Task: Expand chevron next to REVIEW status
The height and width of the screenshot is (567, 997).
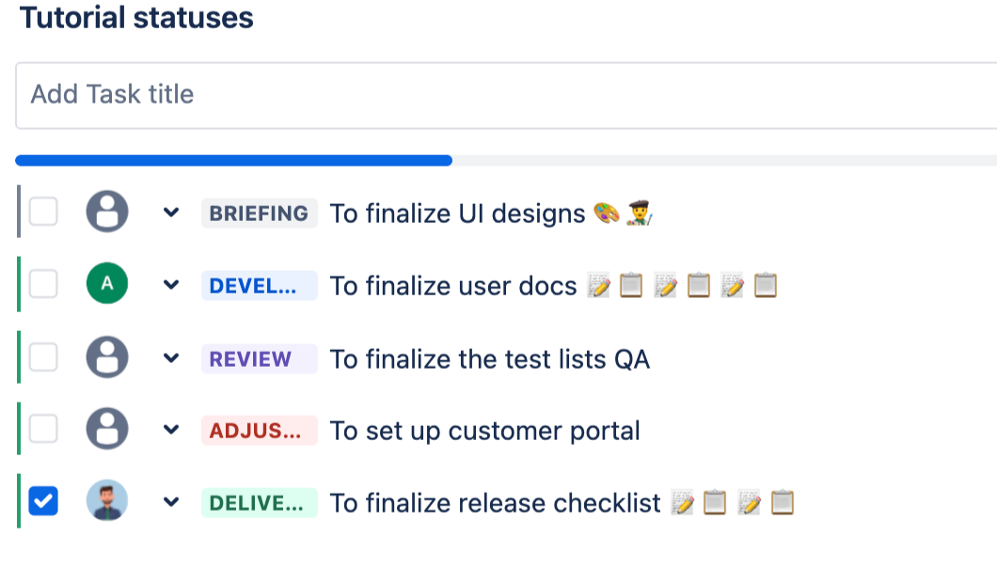Action: [x=170, y=358]
